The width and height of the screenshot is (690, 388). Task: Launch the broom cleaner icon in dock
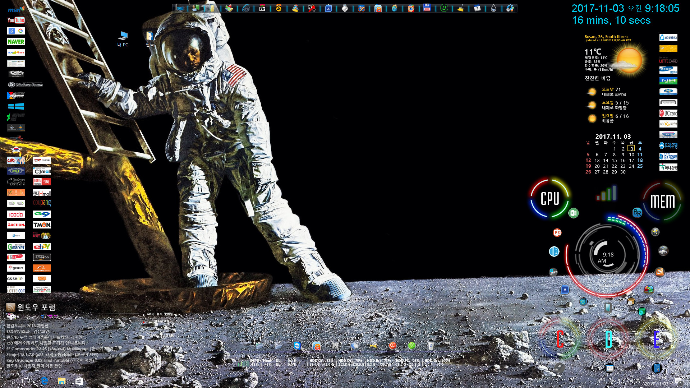coord(460,8)
